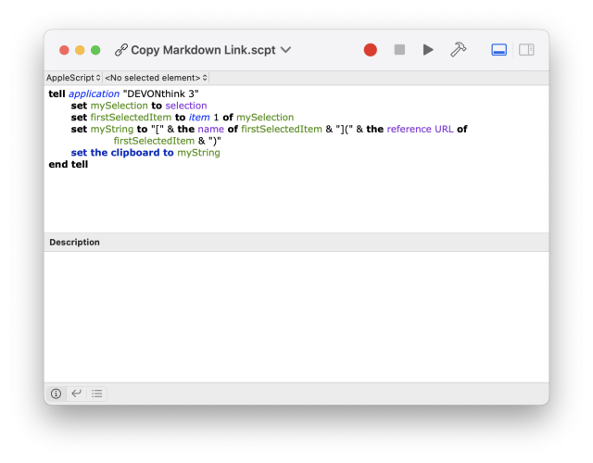Viewport: 593px width, 463px height.
Task: Toggle the bottom accessory pane view
Action: (499, 50)
